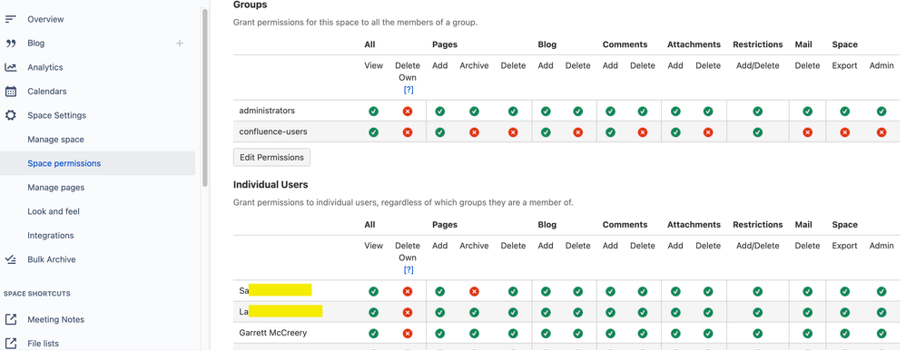906x350 pixels.
Task: Click the sidebar vertical scrollbar
Action: pyautogui.click(x=204, y=98)
